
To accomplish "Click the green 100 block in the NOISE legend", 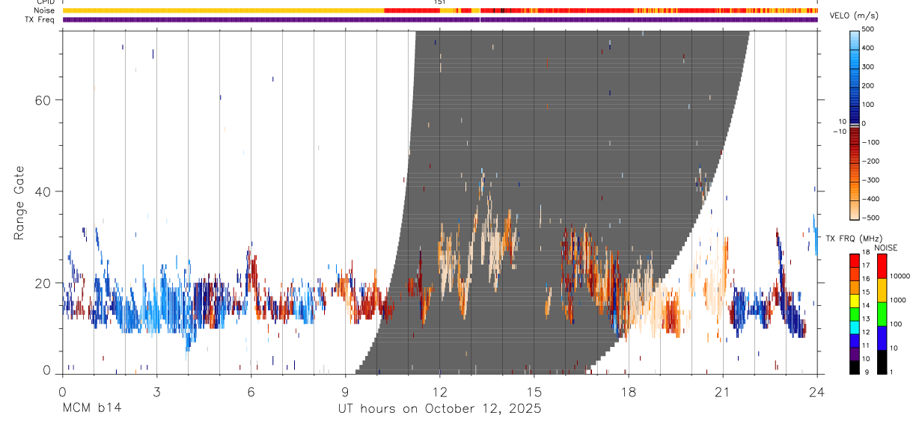I will (x=882, y=314).
